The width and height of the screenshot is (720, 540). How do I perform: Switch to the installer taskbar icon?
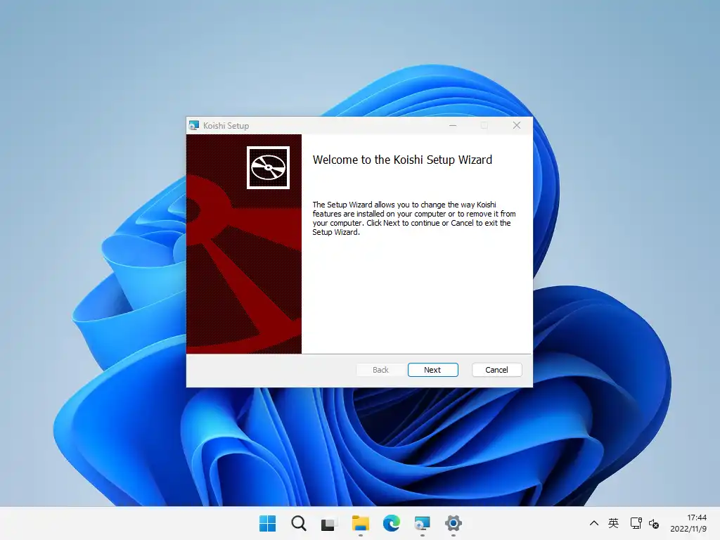click(422, 523)
